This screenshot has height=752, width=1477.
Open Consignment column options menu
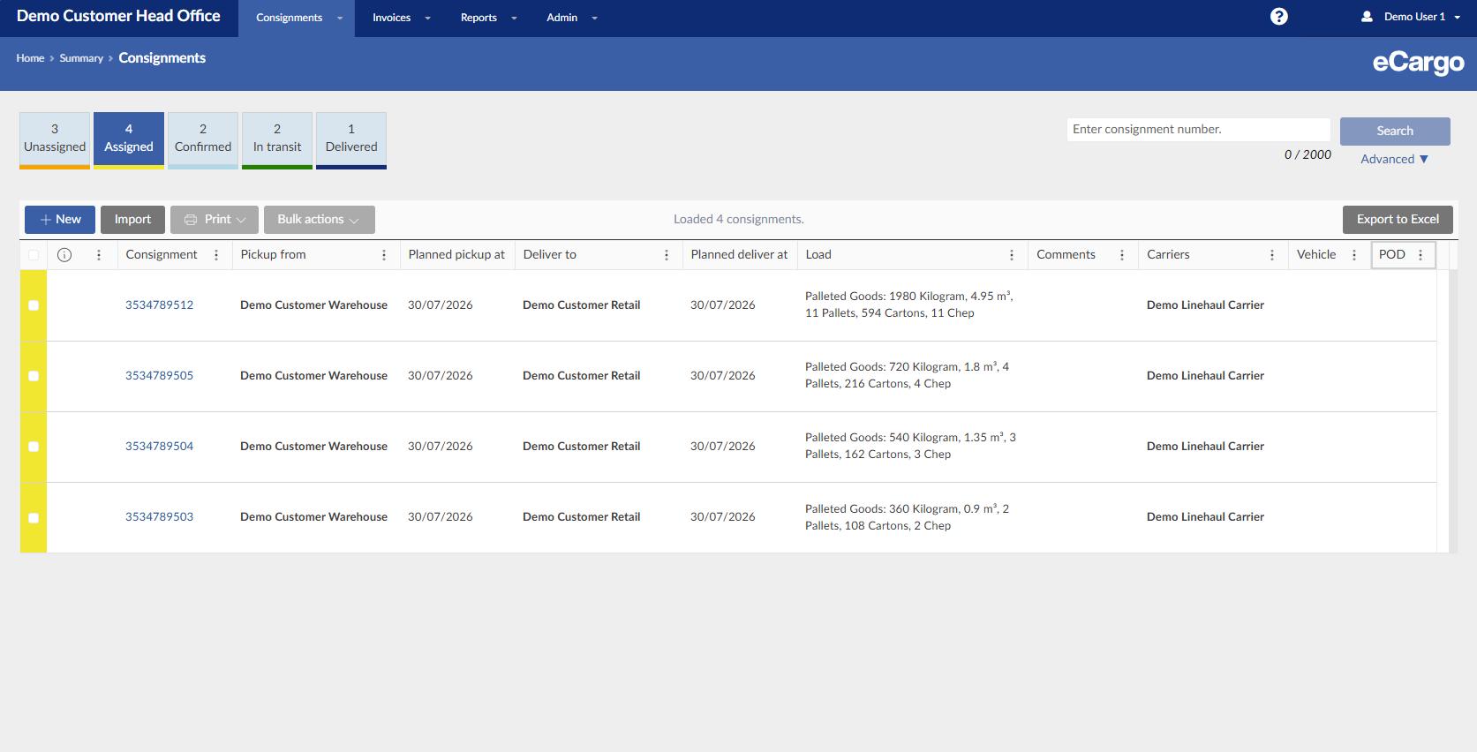216,255
